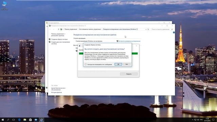Screen dimensions: 217x122
Task: Open 'Центр безопасности и обслуживания' link
Action: pos(58,89)
